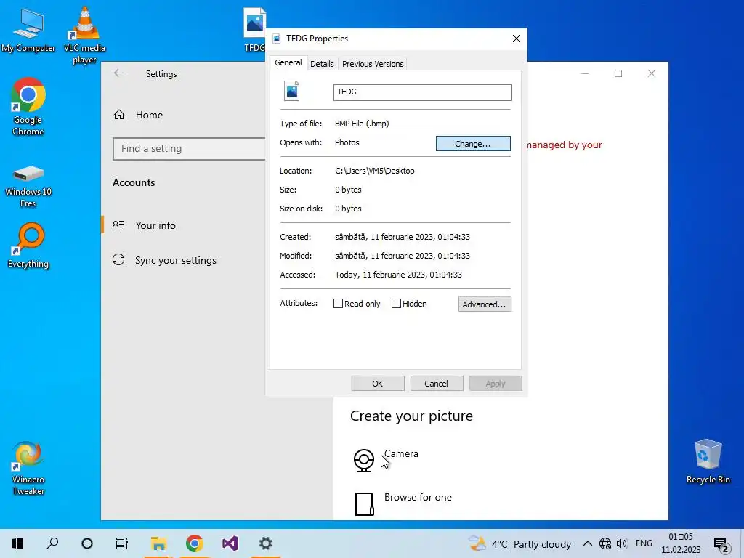This screenshot has width=744, height=558.
Task: Click the file name field containing TFDG
Action: (x=422, y=92)
